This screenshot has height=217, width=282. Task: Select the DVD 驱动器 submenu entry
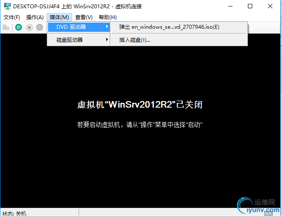tap(79, 27)
